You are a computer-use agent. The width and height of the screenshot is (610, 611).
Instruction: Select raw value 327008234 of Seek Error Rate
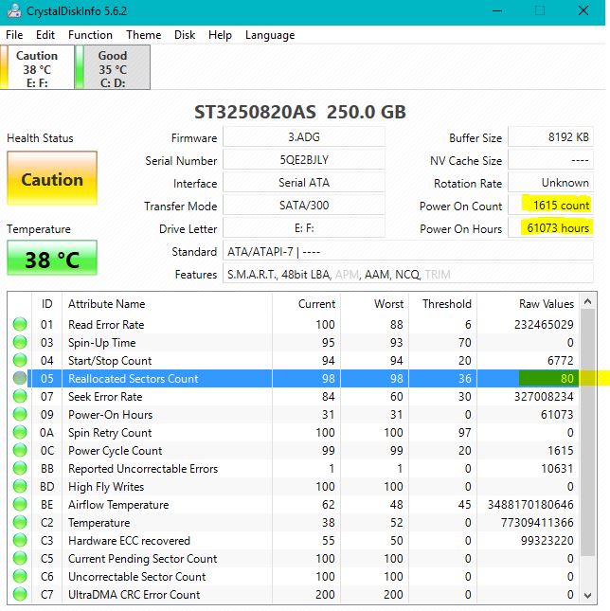click(x=544, y=396)
